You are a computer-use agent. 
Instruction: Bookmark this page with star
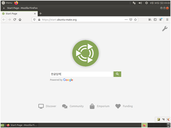click(135, 20)
